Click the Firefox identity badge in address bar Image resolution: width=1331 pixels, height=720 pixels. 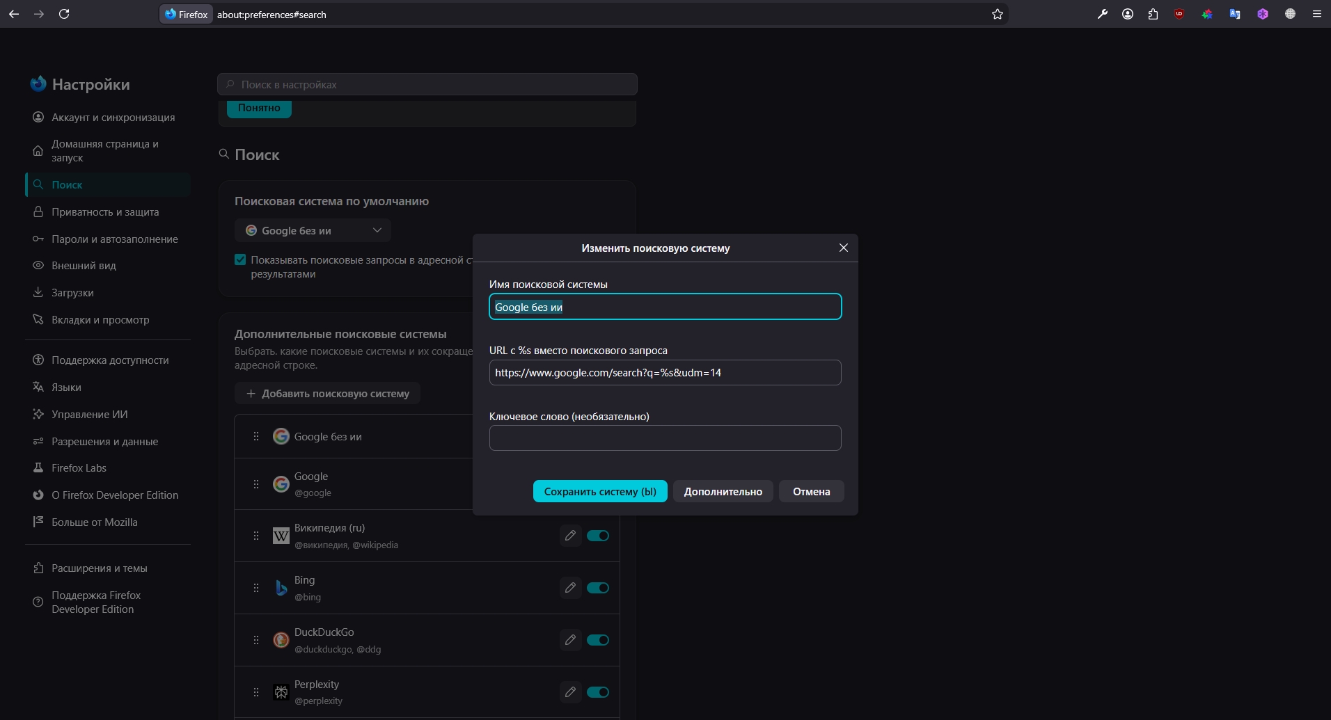187,14
